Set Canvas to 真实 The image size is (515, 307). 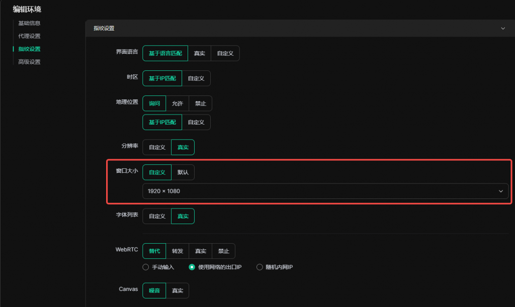pyautogui.click(x=177, y=290)
